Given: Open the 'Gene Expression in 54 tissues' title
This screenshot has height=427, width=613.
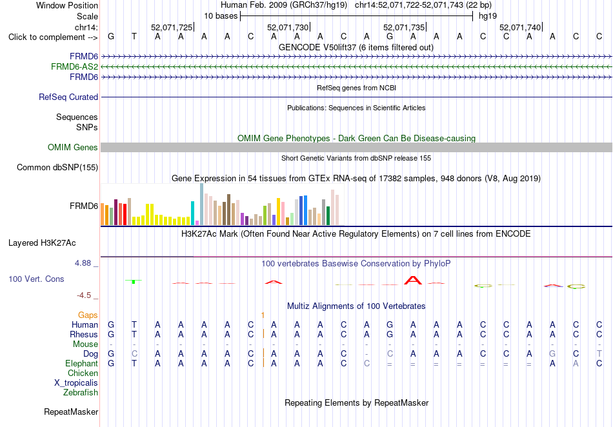Looking at the screenshot, I should (x=356, y=179).
